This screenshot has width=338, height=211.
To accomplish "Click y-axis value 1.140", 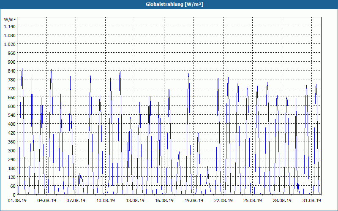I will (x=10, y=26).
